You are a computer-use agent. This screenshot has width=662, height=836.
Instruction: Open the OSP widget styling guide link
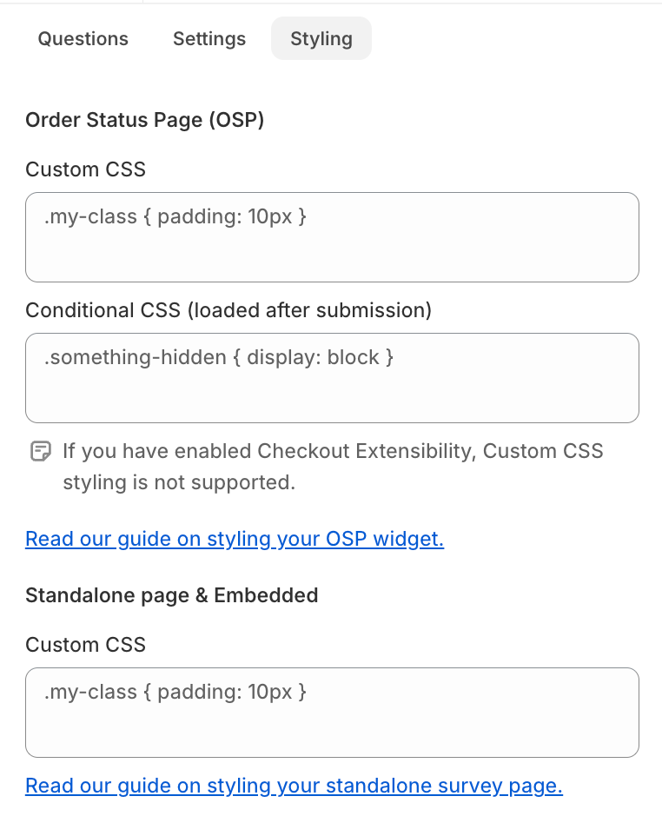click(235, 539)
